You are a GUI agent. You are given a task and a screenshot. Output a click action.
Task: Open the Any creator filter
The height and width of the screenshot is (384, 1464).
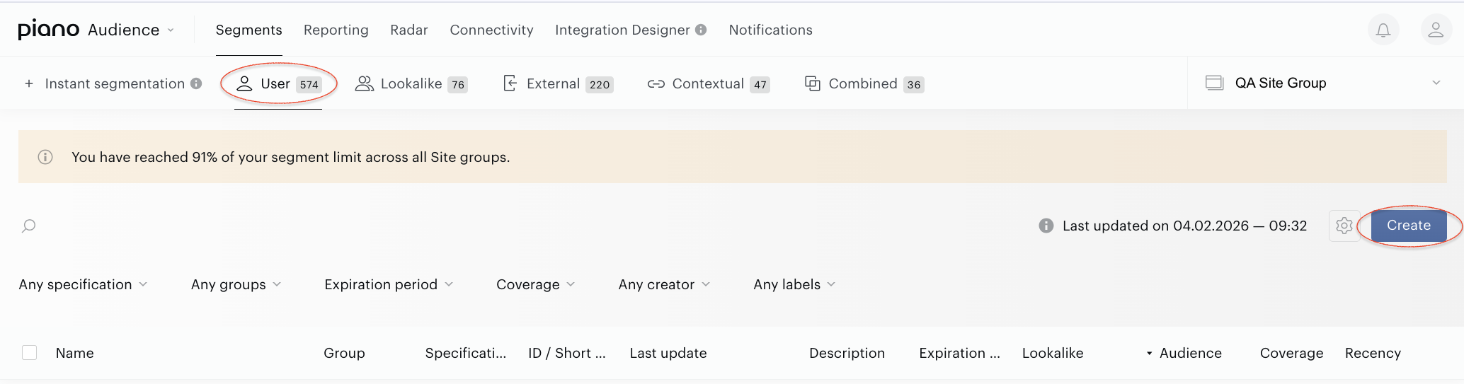[663, 284]
